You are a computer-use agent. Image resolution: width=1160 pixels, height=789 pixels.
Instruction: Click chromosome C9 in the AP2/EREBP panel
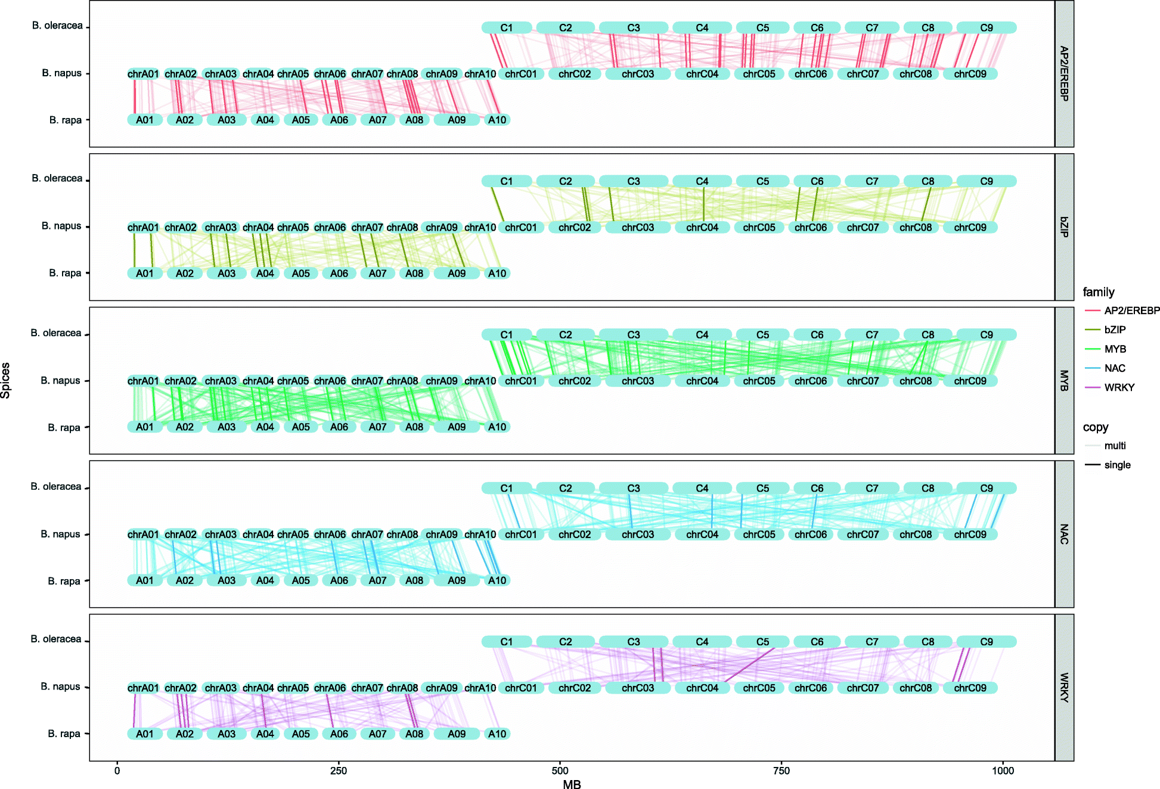[987, 27]
